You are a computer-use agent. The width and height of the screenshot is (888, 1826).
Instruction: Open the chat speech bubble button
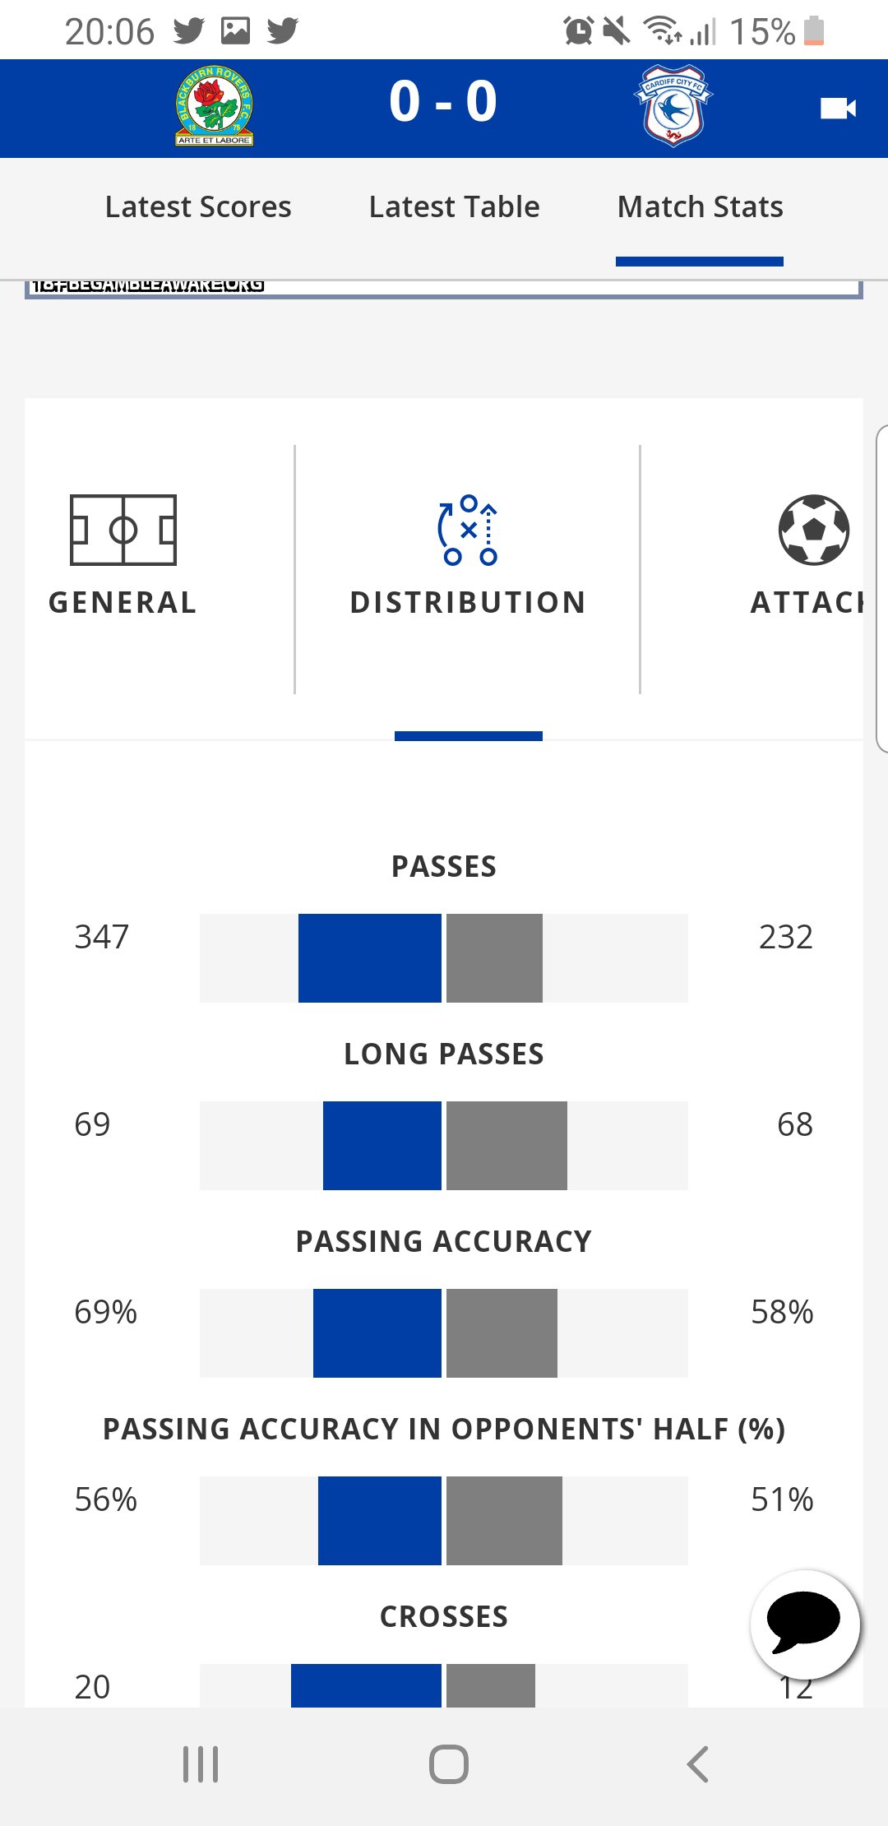[x=805, y=1624]
